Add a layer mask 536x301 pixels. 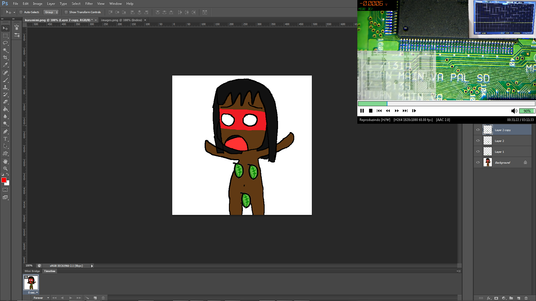[x=496, y=298]
